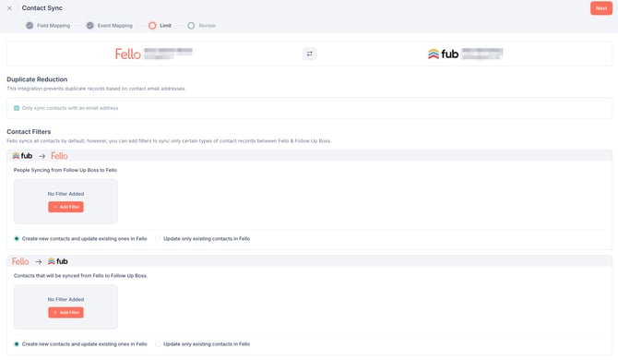Viewport: 618px width, 360px height.
Task: Click the sync direction swap arrows icon
Action: pyautogui.click(x=309, y=54)
